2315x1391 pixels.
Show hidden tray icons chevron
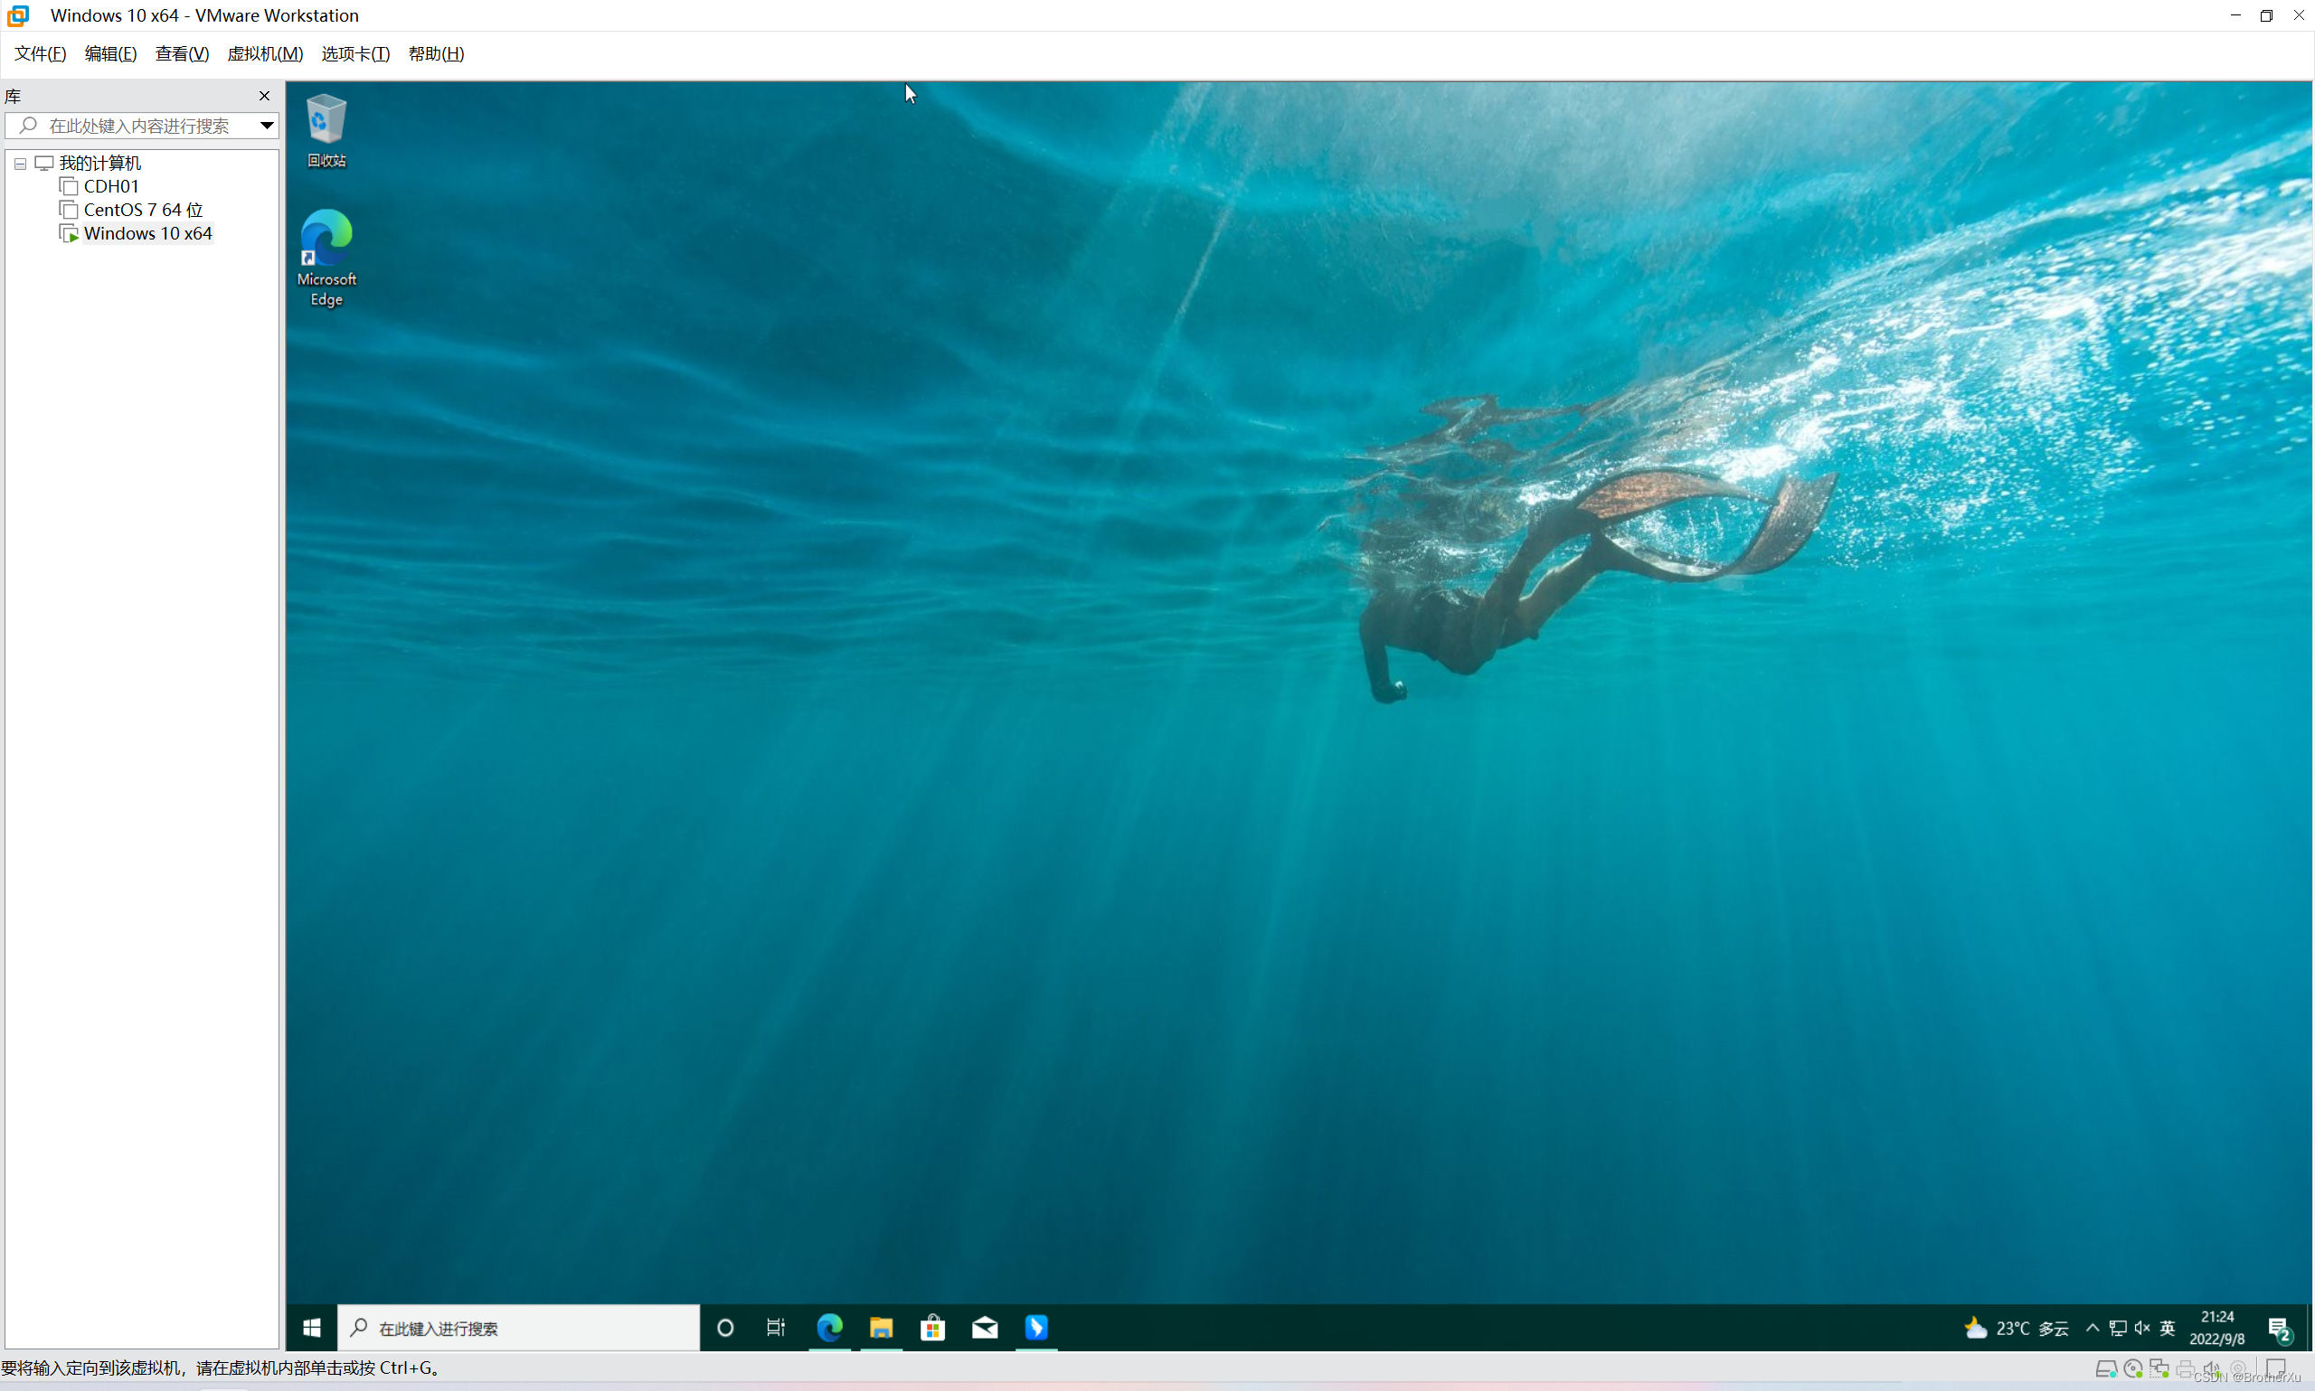tap(2092, 1327)
